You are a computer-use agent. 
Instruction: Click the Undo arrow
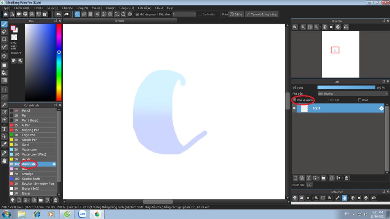(58, 14)
